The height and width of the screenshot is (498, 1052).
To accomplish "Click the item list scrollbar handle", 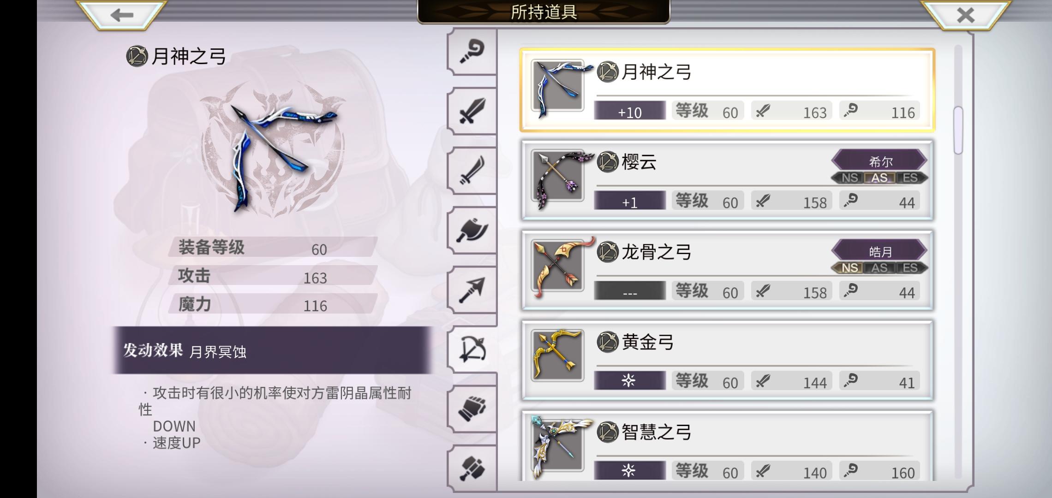I will tap(958, 130).
